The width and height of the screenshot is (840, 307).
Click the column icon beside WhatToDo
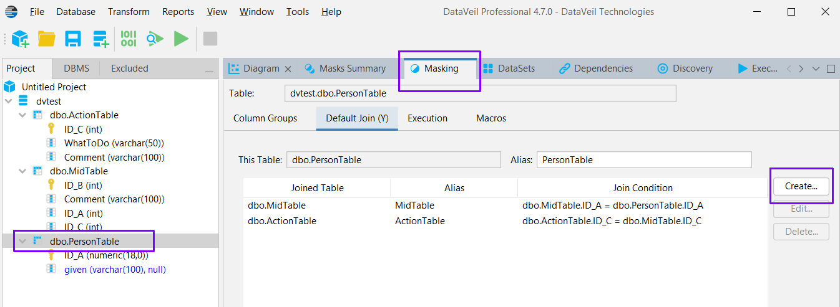pyautogui.click(x=51, y=143)
